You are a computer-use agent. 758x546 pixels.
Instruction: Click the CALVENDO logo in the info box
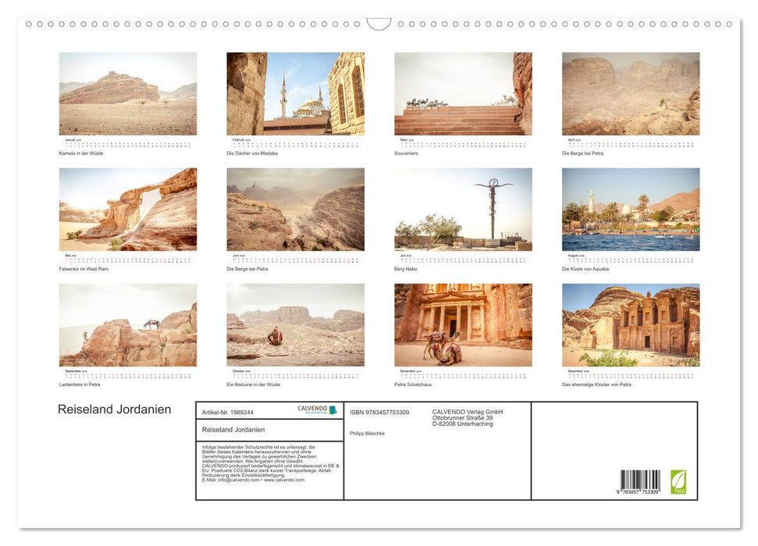(x=317, y=409)
